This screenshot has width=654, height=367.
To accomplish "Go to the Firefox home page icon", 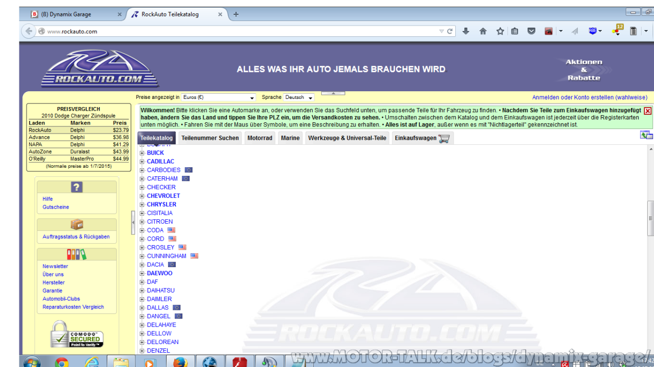I will (x=483, y=31).
